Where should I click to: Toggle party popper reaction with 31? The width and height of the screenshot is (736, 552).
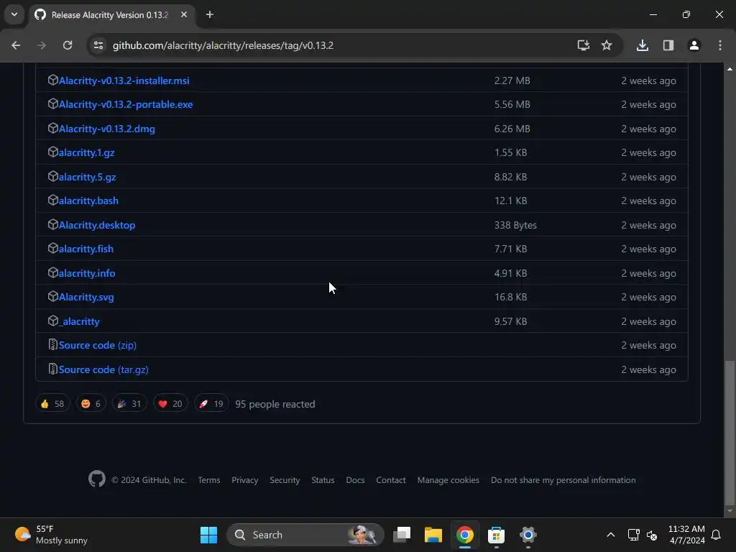pyautogui.click(x=129, y=404)
